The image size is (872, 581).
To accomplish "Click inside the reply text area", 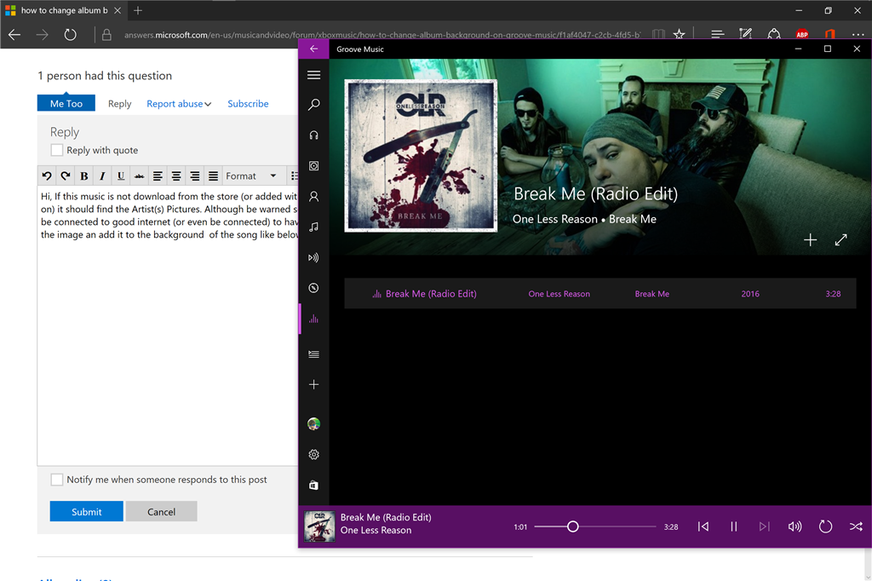I will 168,326.
